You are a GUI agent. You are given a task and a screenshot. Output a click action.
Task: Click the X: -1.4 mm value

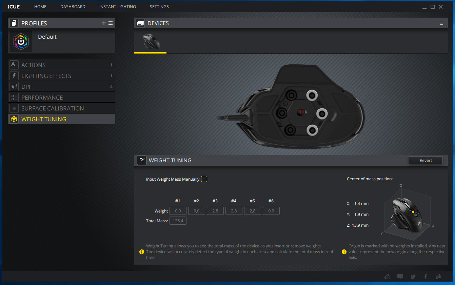tap(357, 203)
